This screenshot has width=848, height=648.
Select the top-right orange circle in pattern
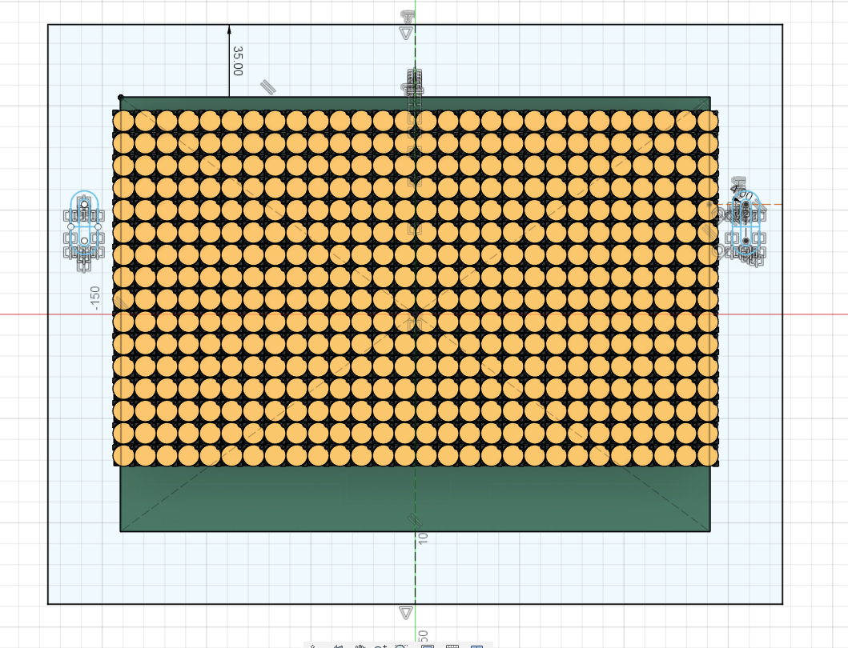707,122
